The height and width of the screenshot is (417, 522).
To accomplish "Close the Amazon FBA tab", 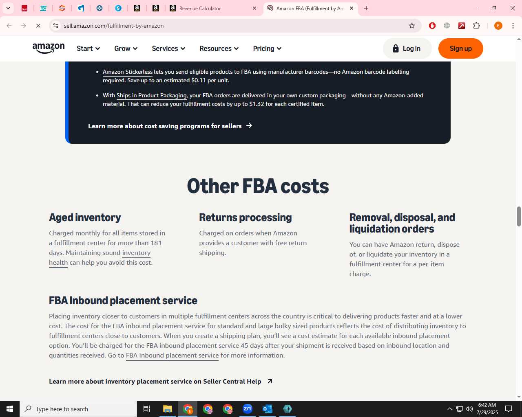I will pyautogui.click(x=352, y=8).
